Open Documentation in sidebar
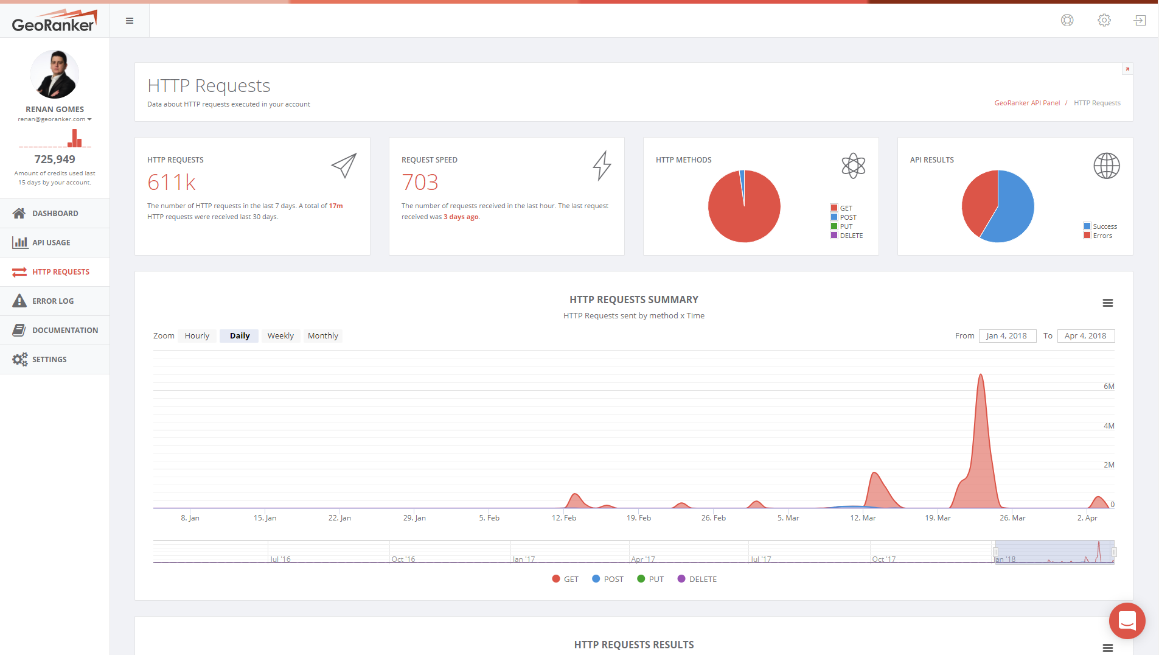The width and height of the screenshot is (1159, 655). pyautogui.click(x=55, y=330)
